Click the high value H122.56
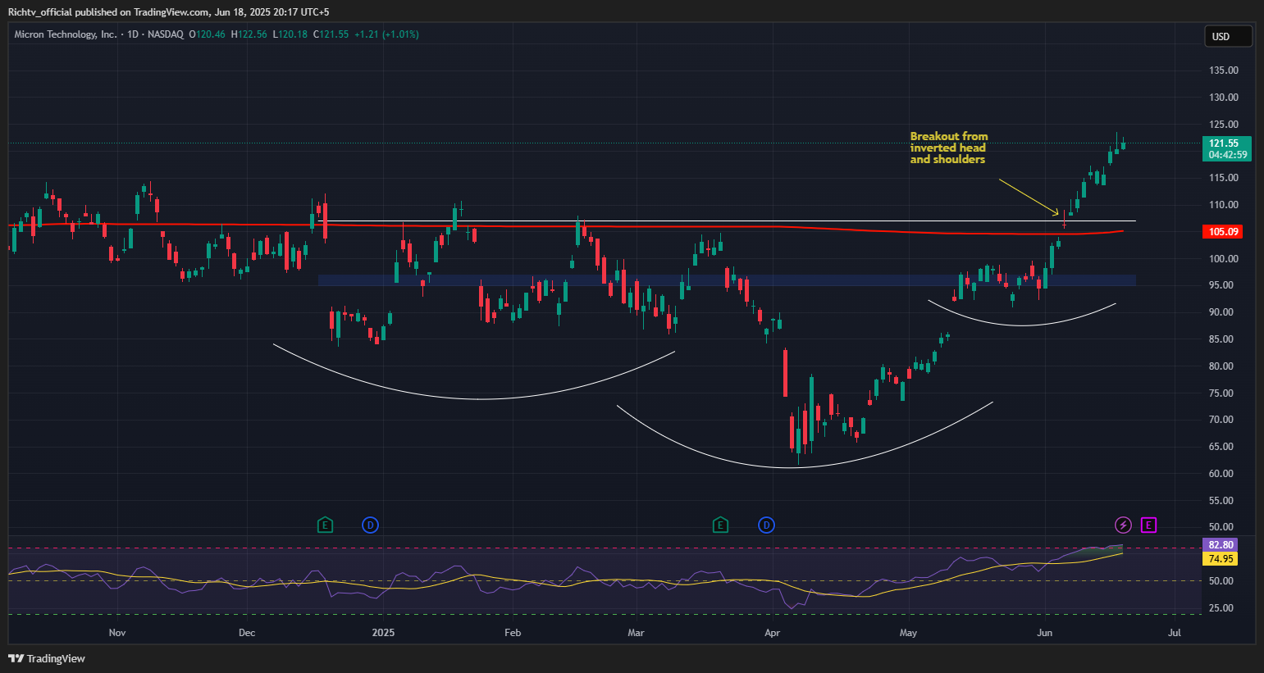This screenshot has height=673, width=1264. click(249, 34)
